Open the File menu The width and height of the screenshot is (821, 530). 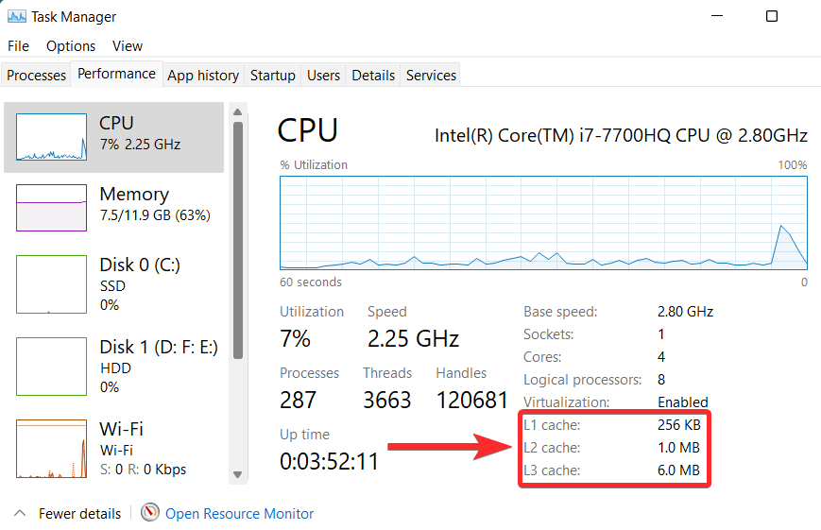[x=19, y=45]
